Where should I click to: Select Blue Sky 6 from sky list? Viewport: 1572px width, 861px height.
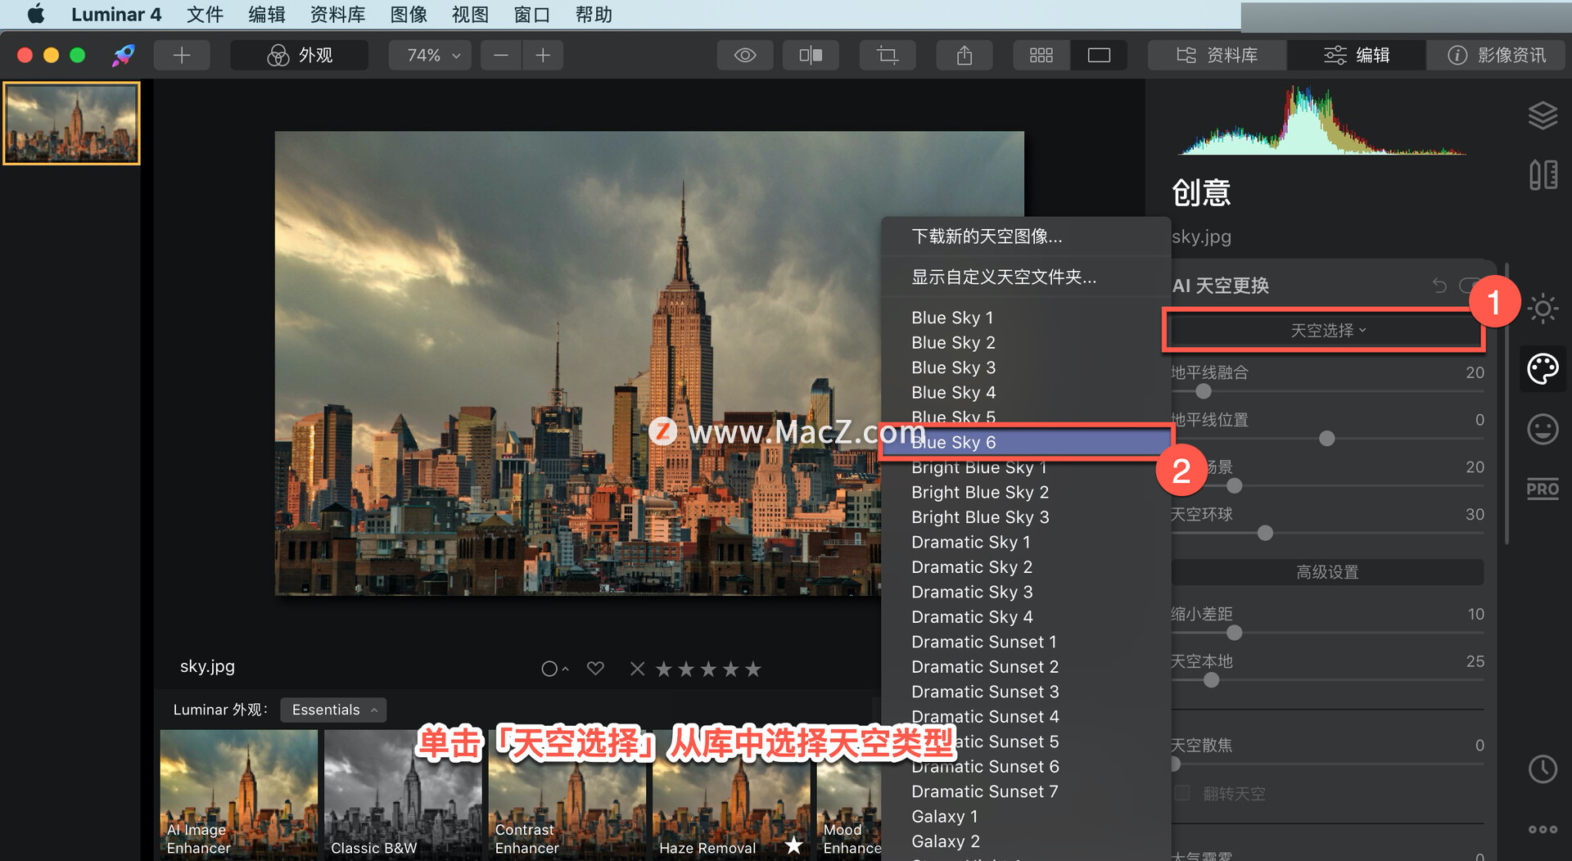pos(1026,442)
